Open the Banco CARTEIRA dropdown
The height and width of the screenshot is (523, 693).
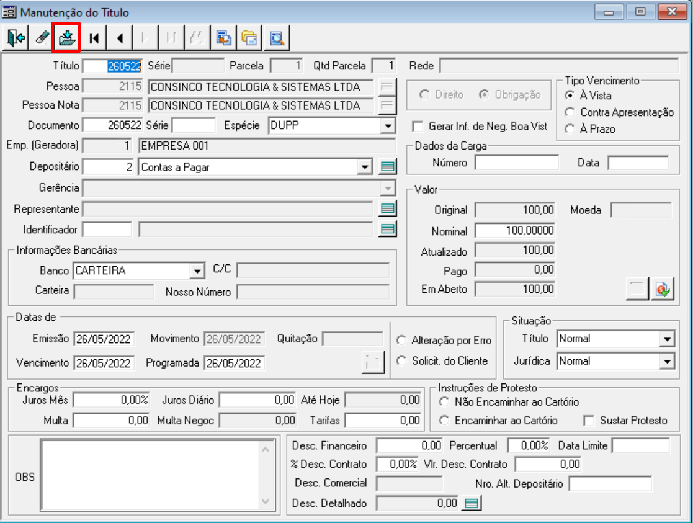[197, 270]
